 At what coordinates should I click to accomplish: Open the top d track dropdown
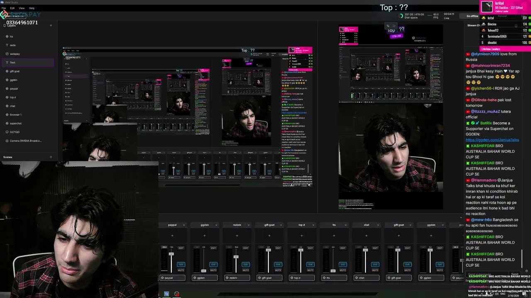tap(314, 225)
